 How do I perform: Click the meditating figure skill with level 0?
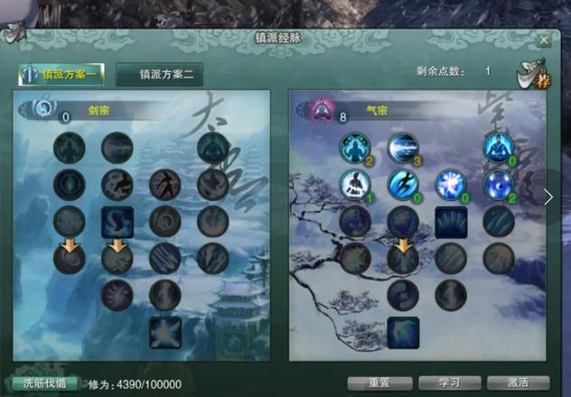[x=499, y=148]
